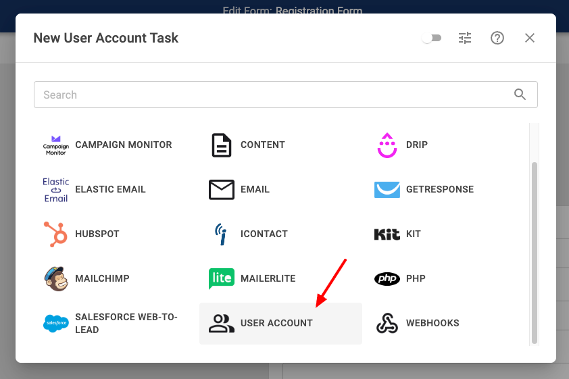Select the Content document icon
The height and width of the screenshot is (379, 569).
tap(221, 145)
